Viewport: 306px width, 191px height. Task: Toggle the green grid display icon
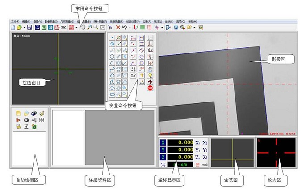tap(143, 28)
